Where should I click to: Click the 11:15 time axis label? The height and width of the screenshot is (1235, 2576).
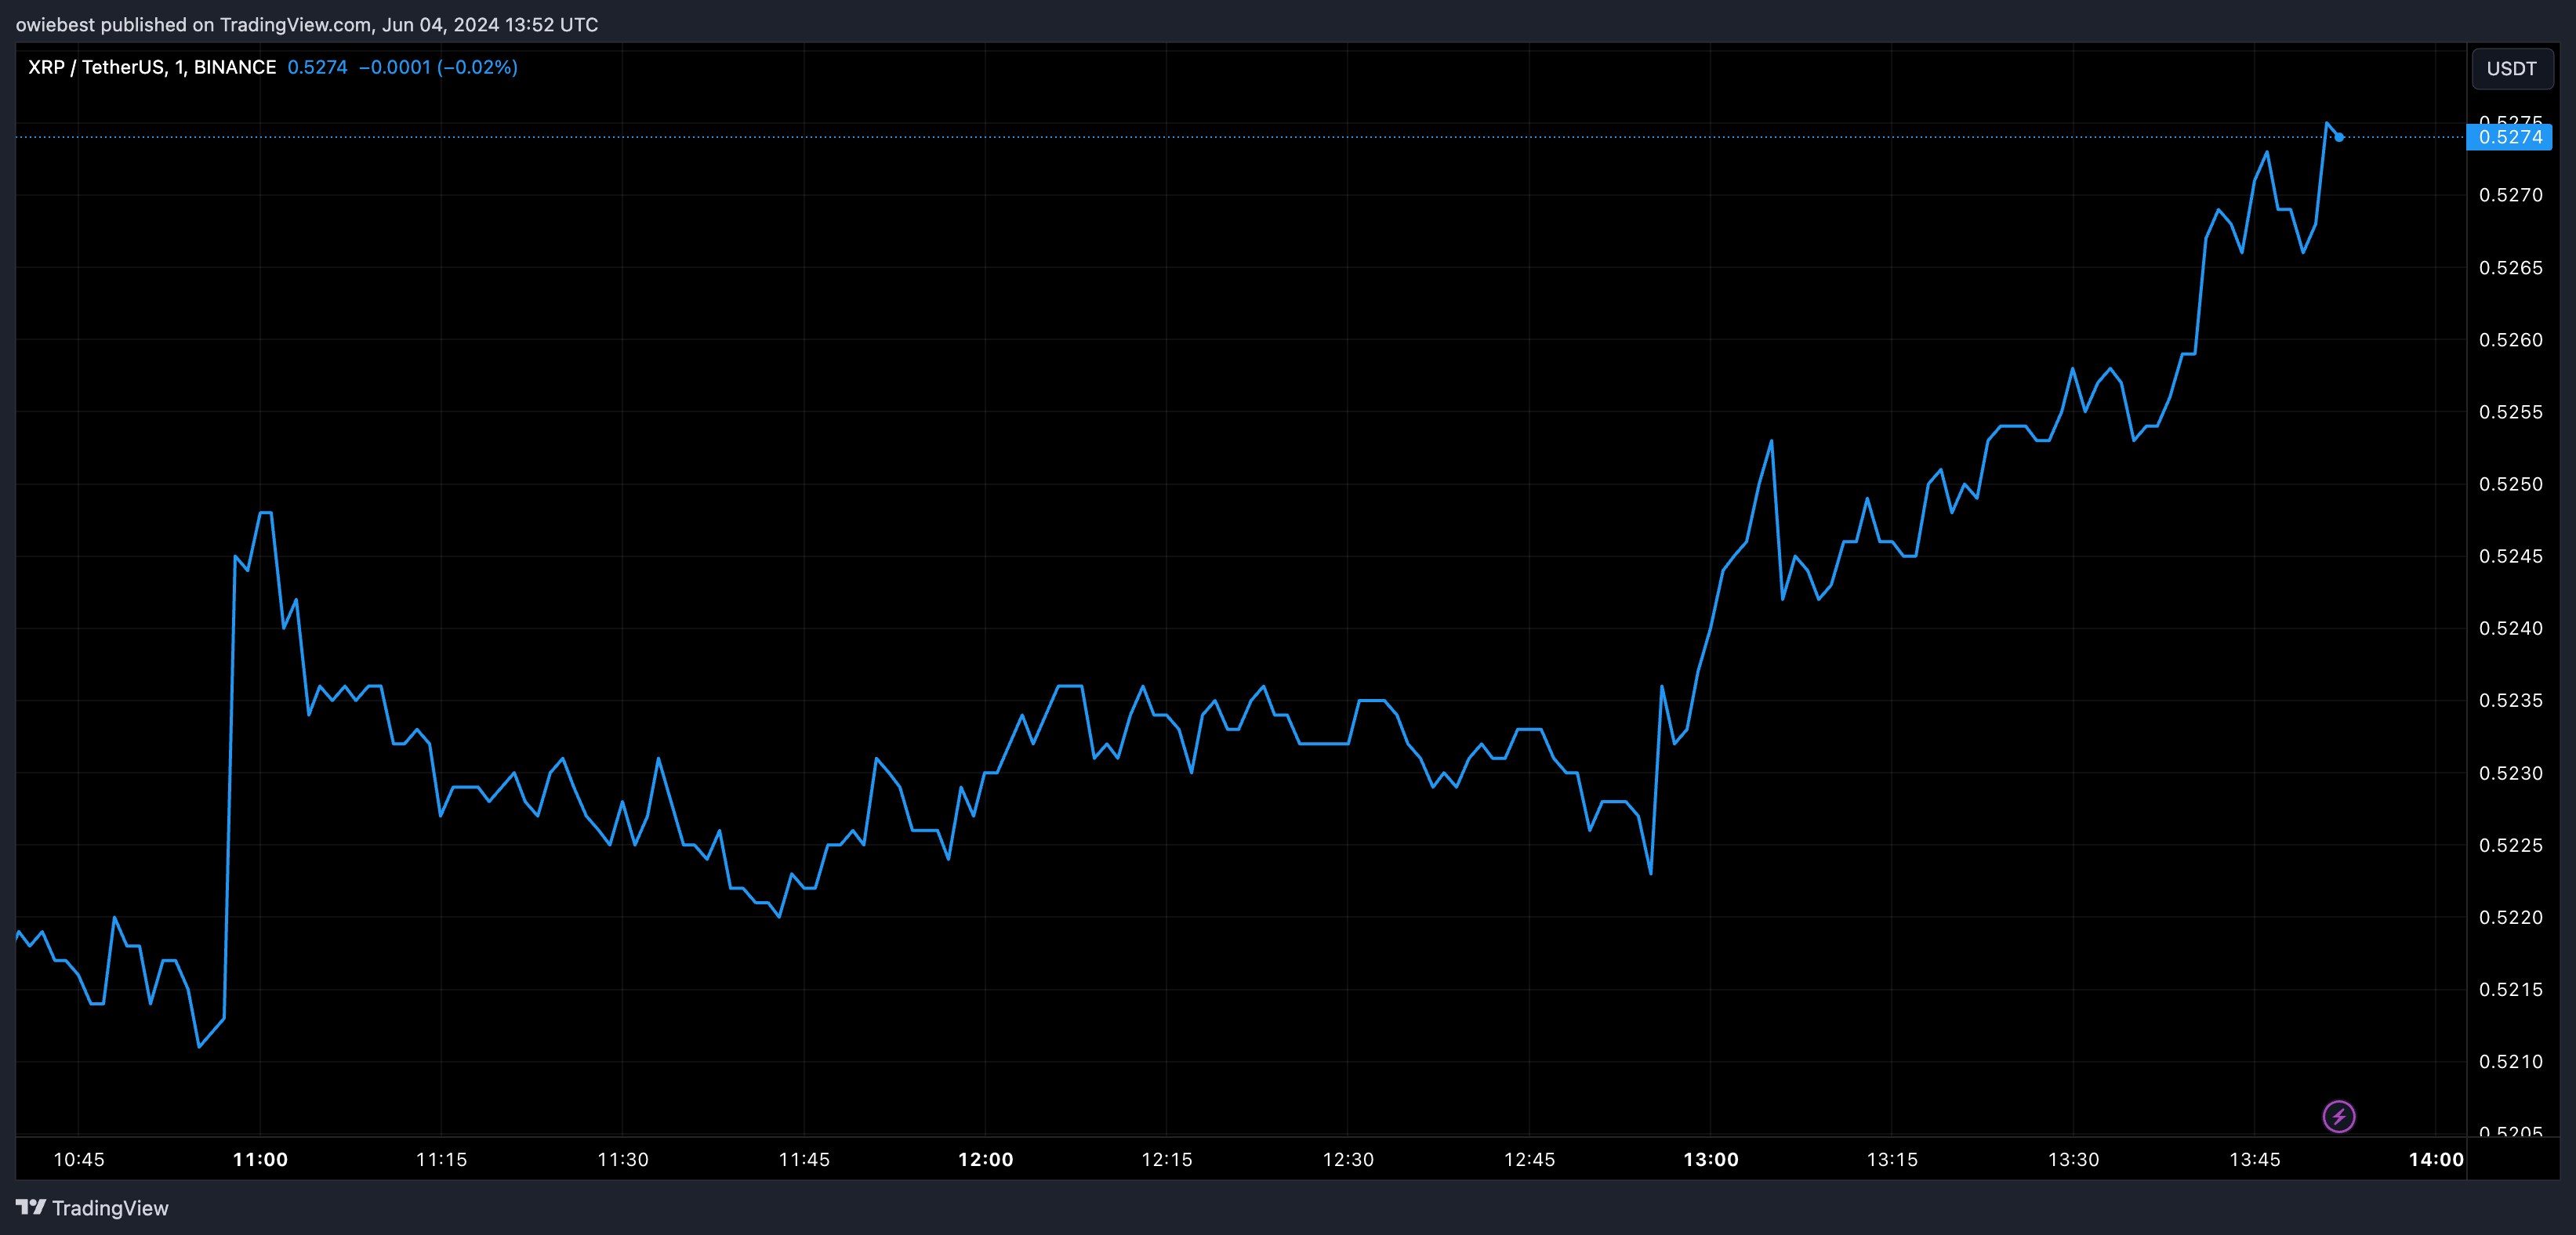click(x=441, y=1159)
